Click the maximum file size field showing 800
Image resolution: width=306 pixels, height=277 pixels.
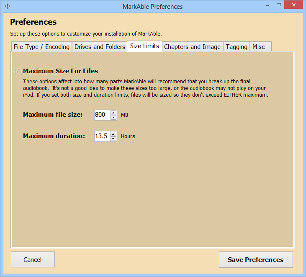pos(103,115)
